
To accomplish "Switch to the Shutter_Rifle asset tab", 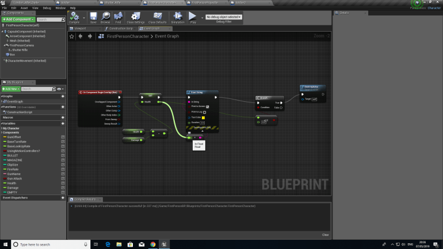I will tap(112, 2).
